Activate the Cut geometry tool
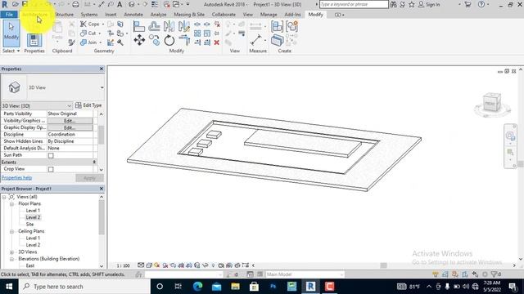Viewport: 524px width, 294px height. click(x=89, y=33)
